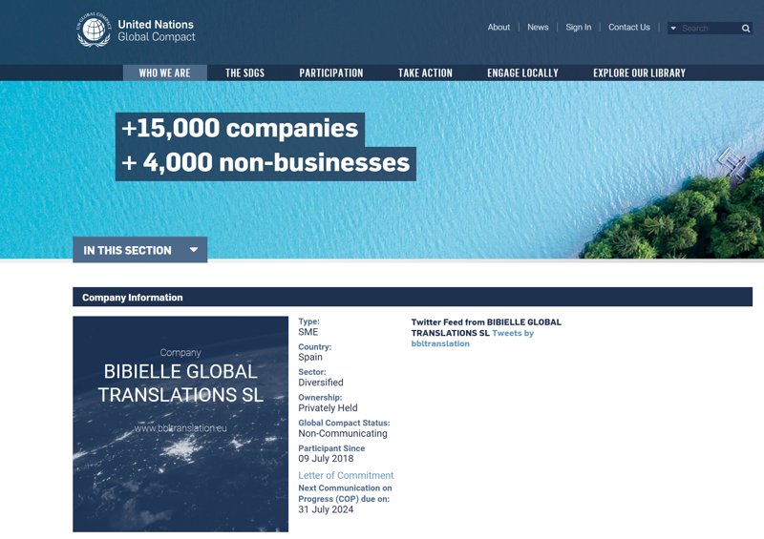Focus the Search text field

(708, 29)
